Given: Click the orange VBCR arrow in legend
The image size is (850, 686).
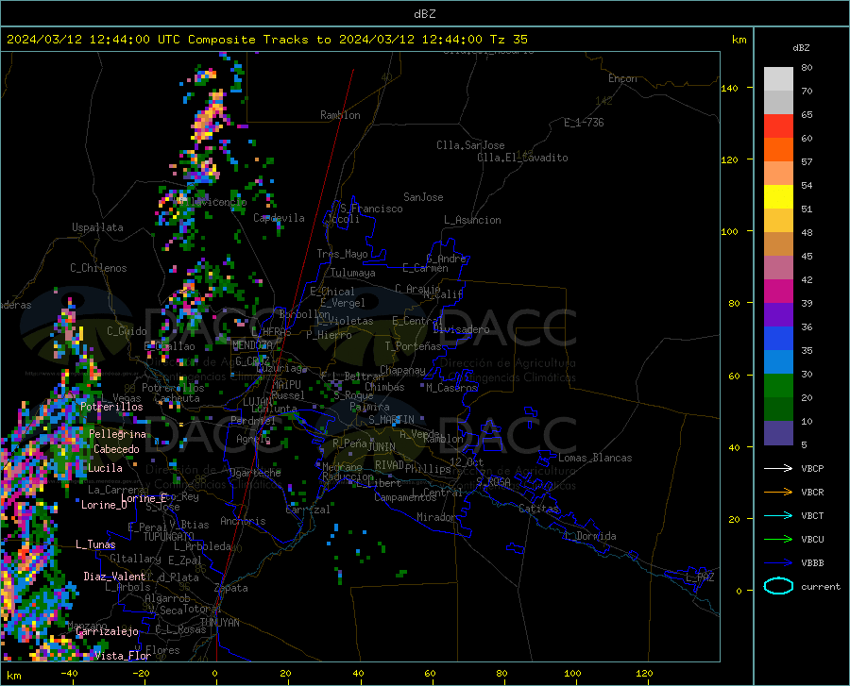Looking at the screenshot, I should (778, 493).
